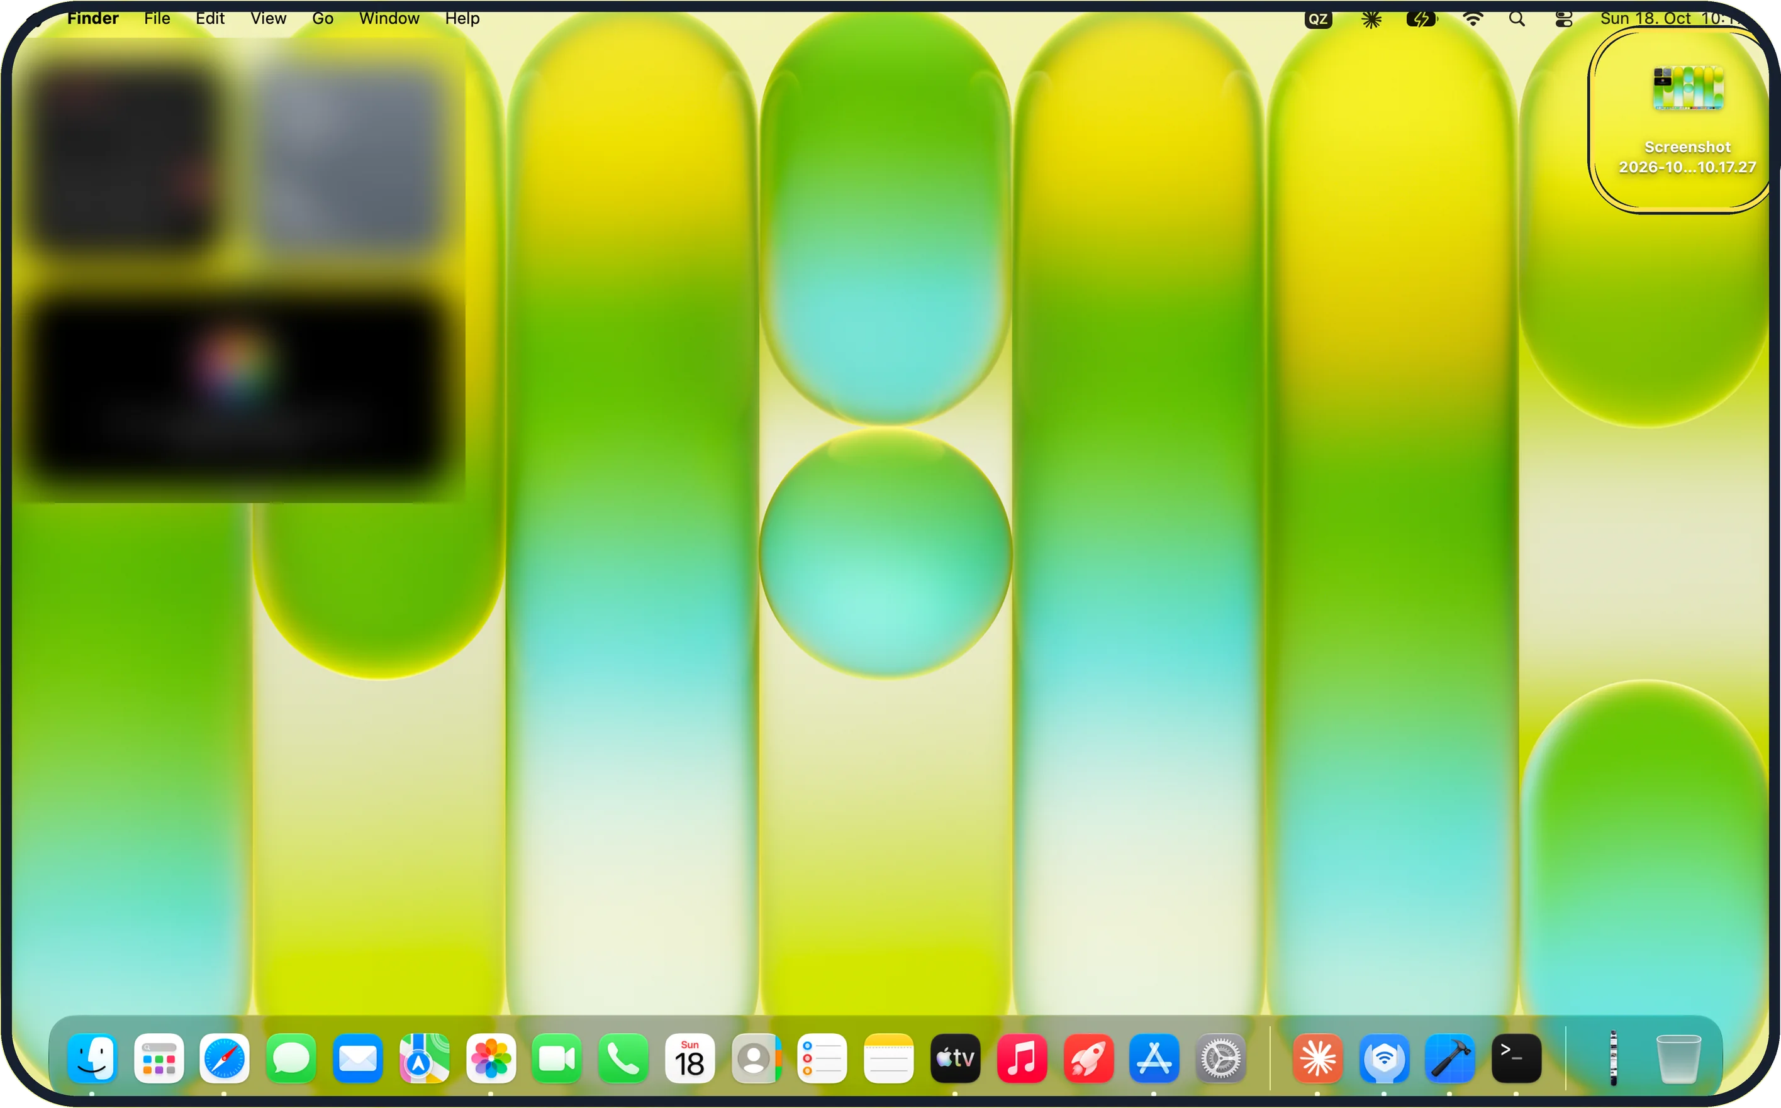Image resolution: width=1781 pixels, height=1108 pixels.
Task: Select the Screenshot file on desktop
Action: click(1687, 121)
